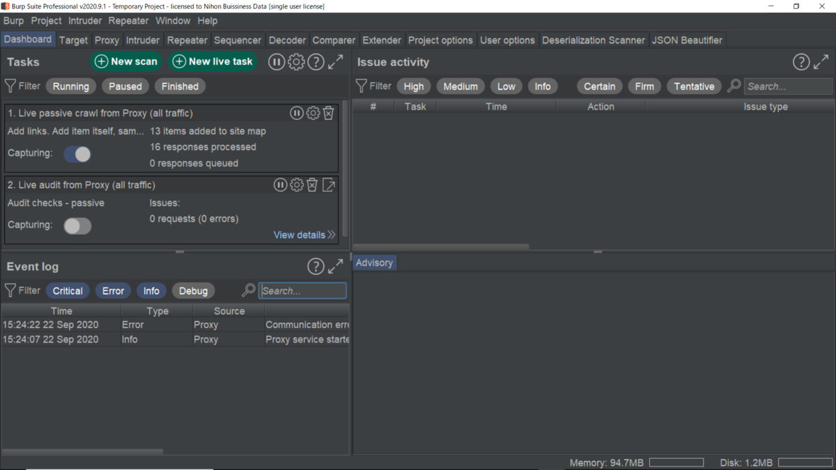The image size is (836, 470).
Task: Expand the Event log panel
Action: pos(336,267)
